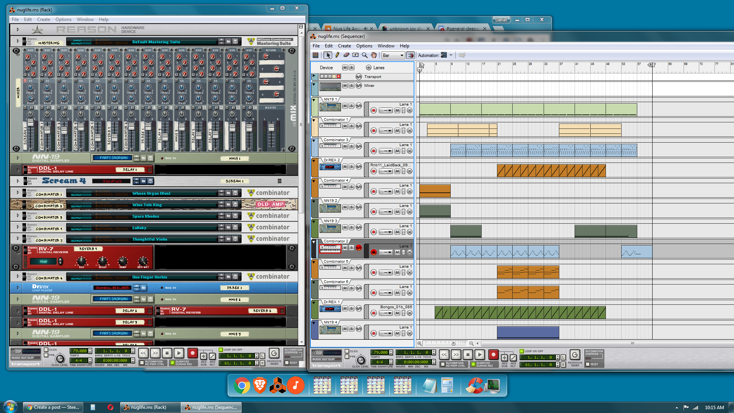Expand the Scream 4 device in Rack
This screenshot has width=734, height=413.
tap(18, 181)
